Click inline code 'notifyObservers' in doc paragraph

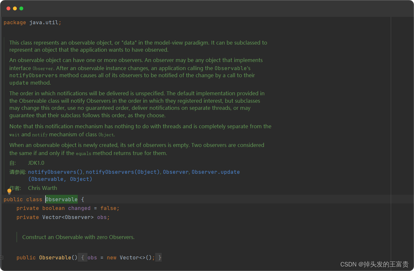point(34,75)
